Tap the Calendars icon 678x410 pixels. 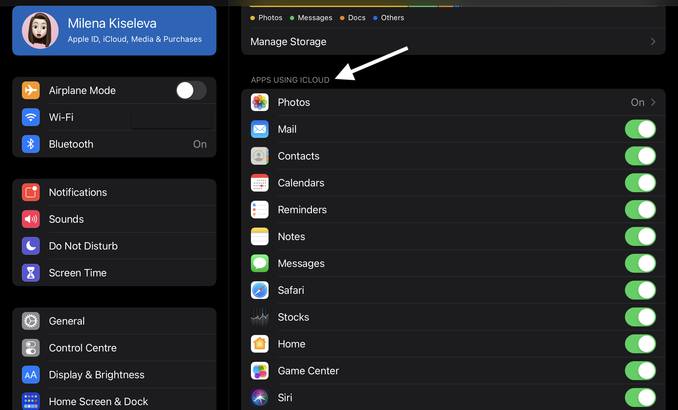[260, 183]
